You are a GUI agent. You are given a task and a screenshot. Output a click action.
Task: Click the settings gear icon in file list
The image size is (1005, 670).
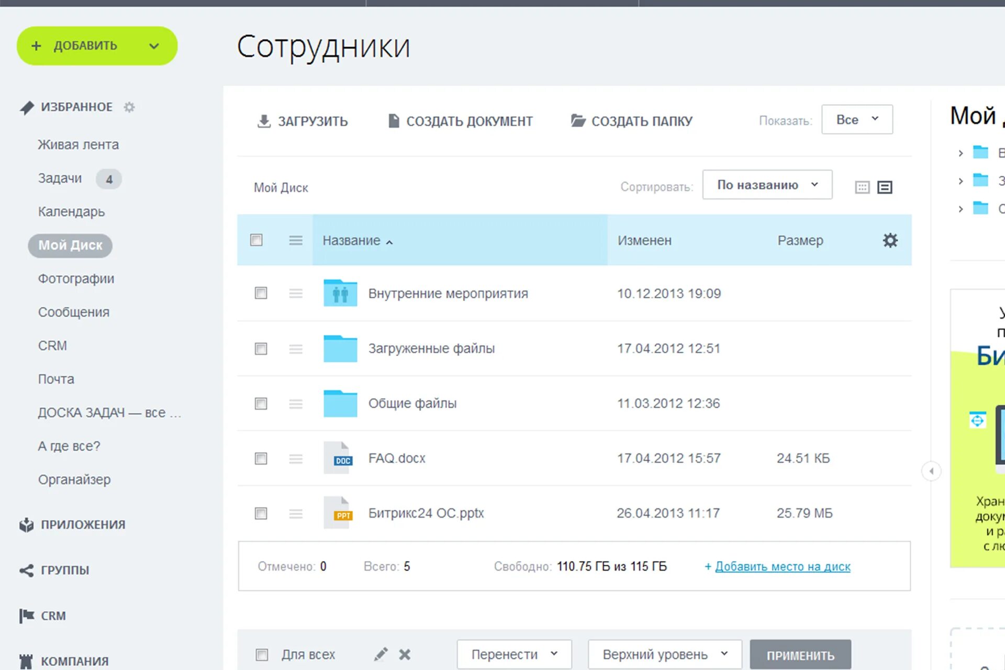(890, 240)
